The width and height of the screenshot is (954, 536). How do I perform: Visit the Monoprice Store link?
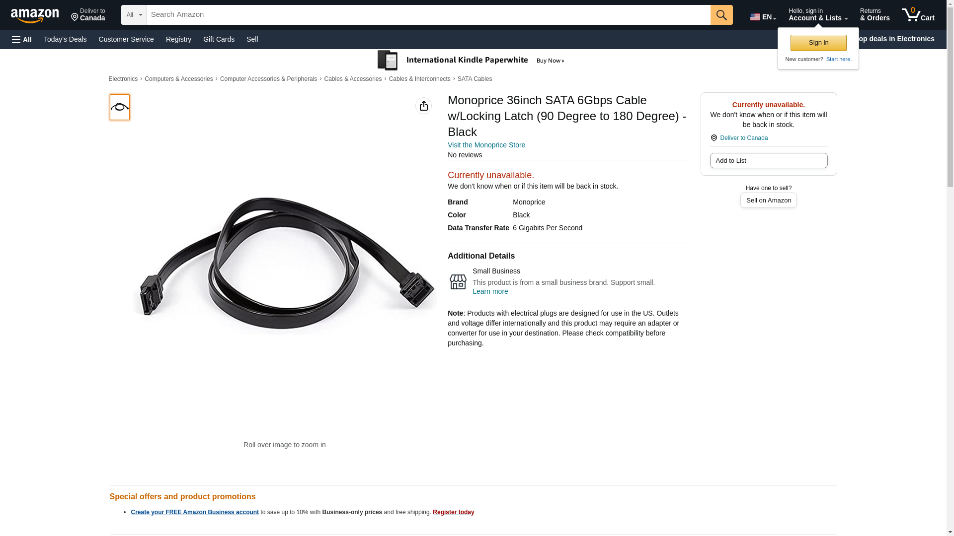coord(486,145)
